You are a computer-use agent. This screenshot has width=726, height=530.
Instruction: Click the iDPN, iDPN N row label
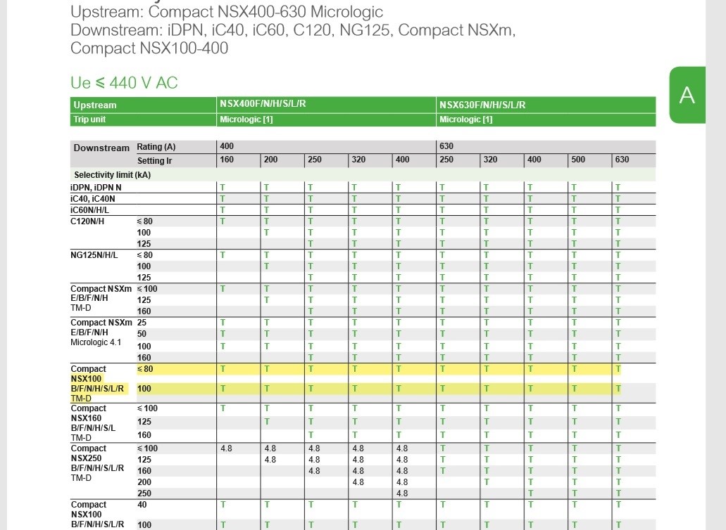coord(96,188)
